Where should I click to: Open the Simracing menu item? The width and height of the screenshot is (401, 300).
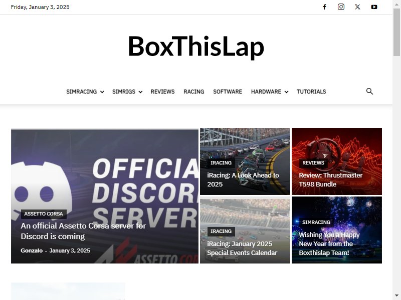82,91
